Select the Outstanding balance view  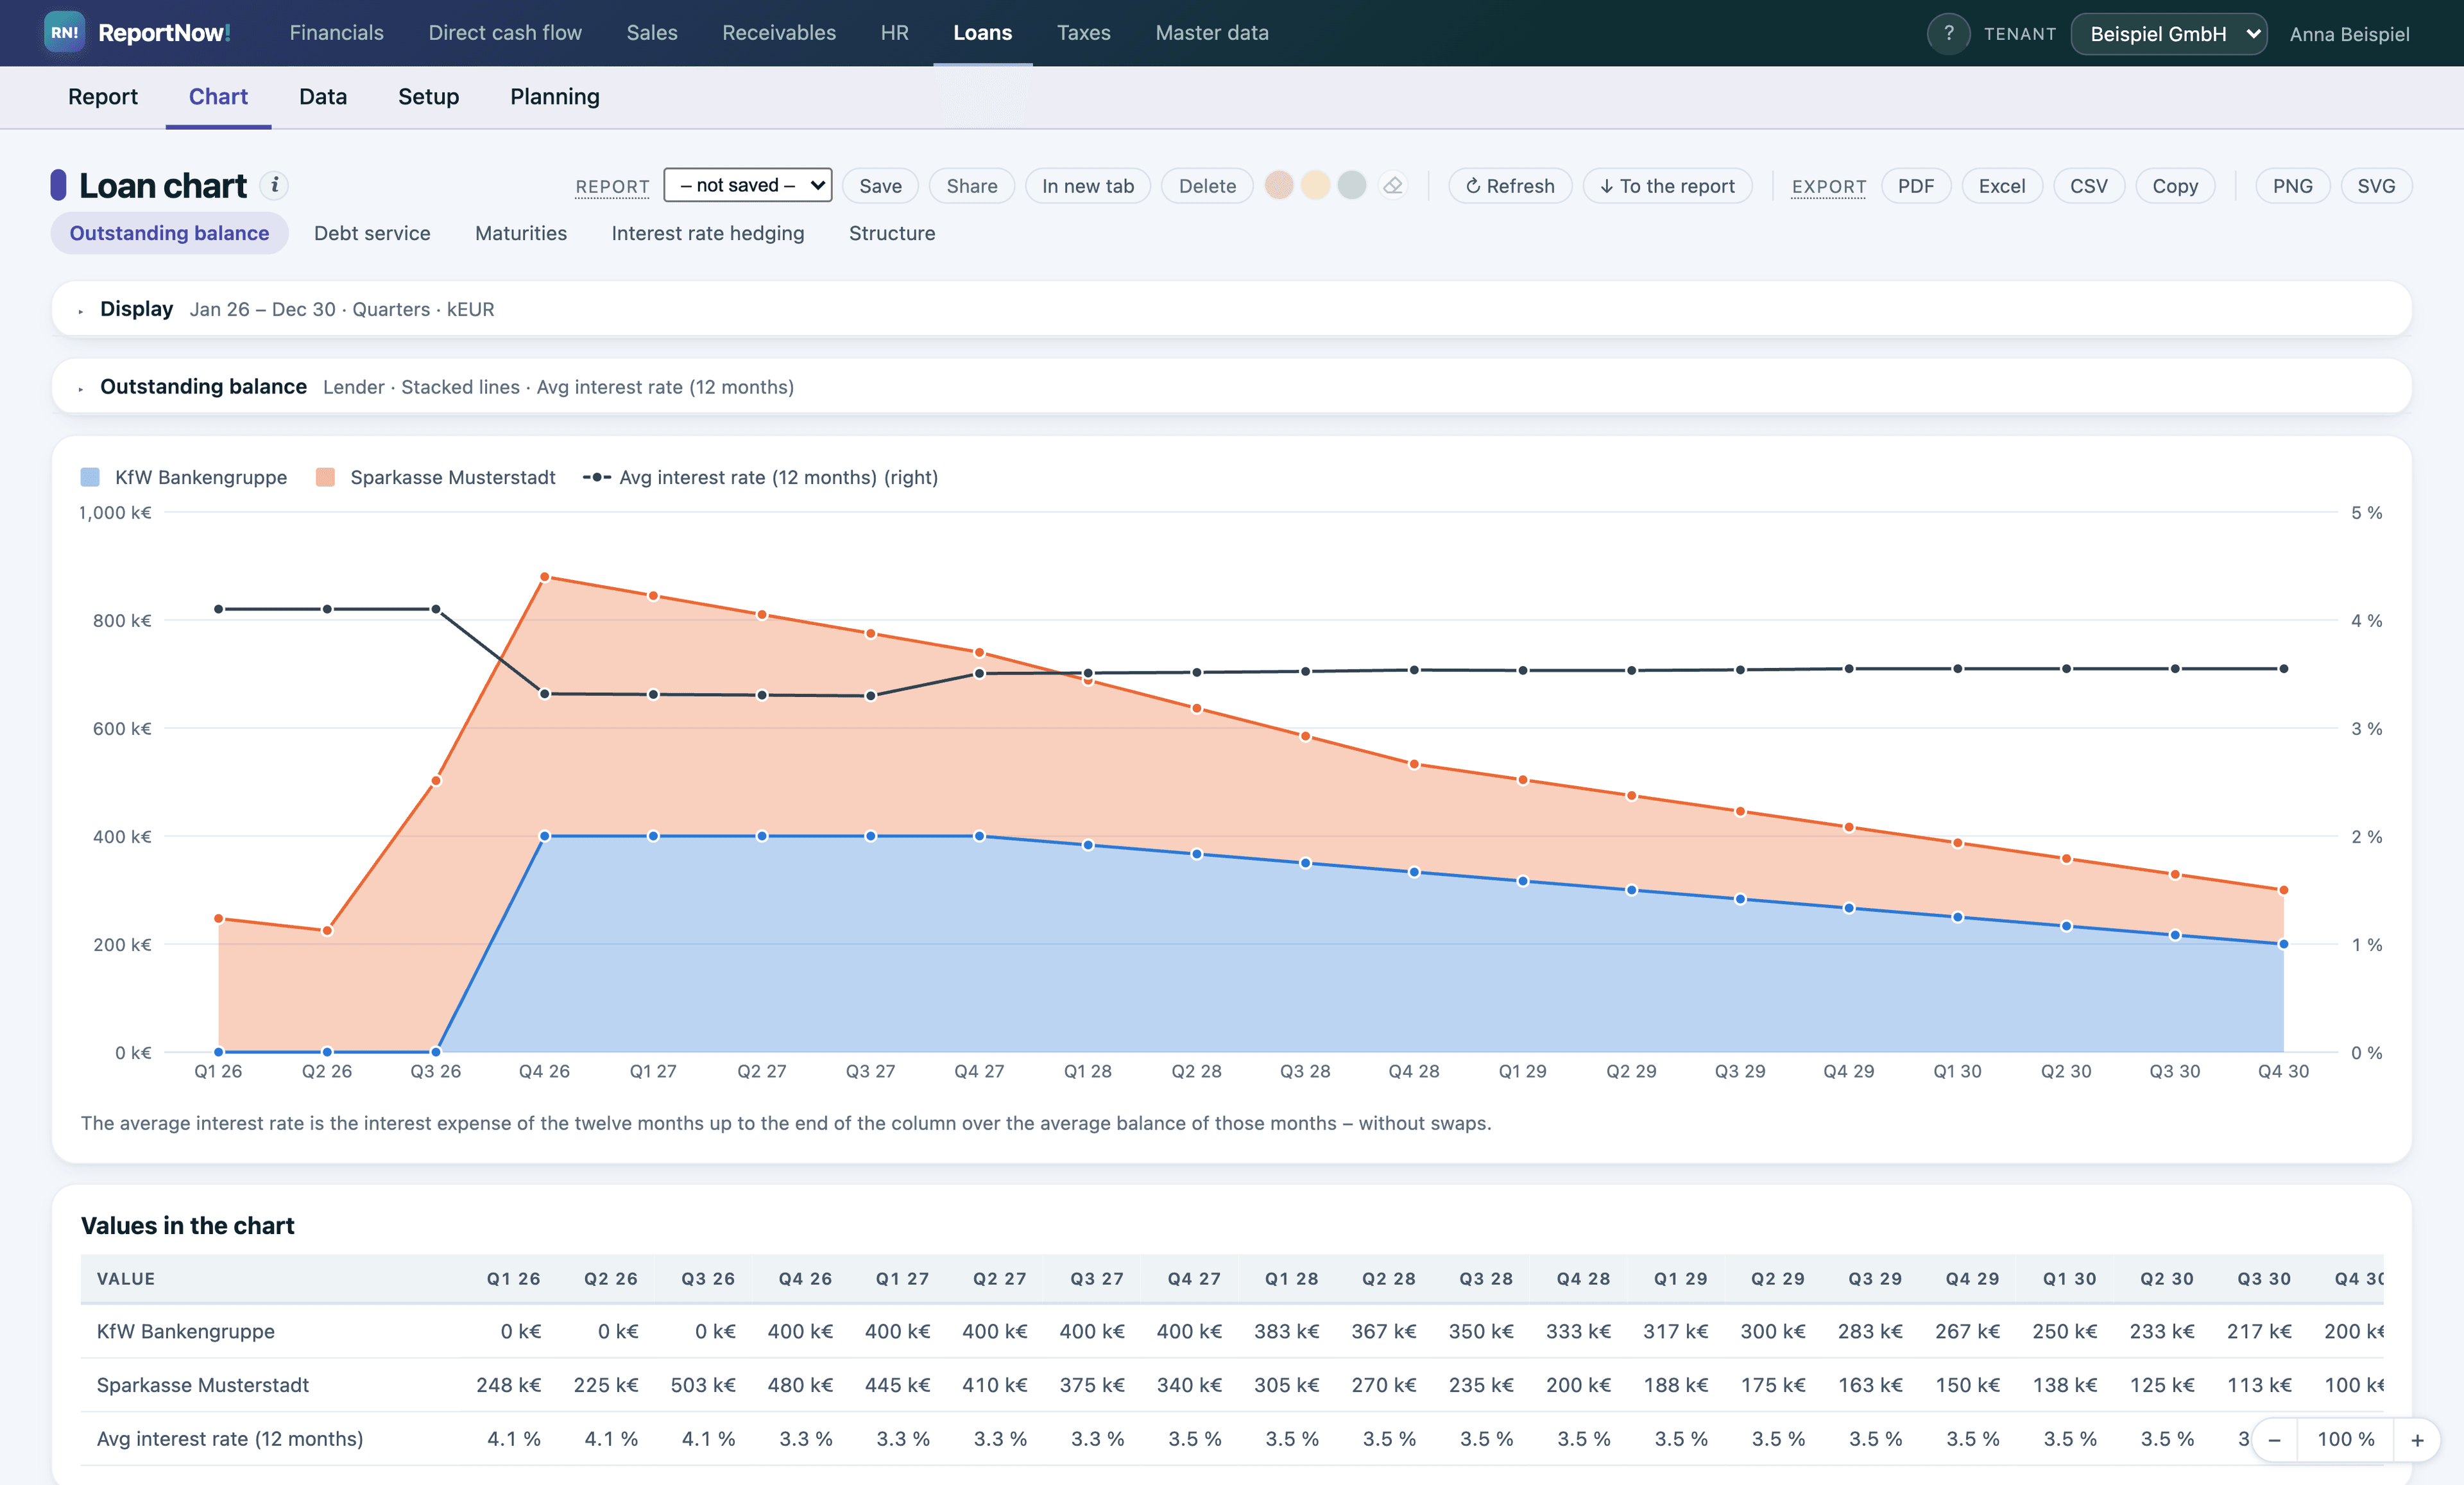pos(169,233)
